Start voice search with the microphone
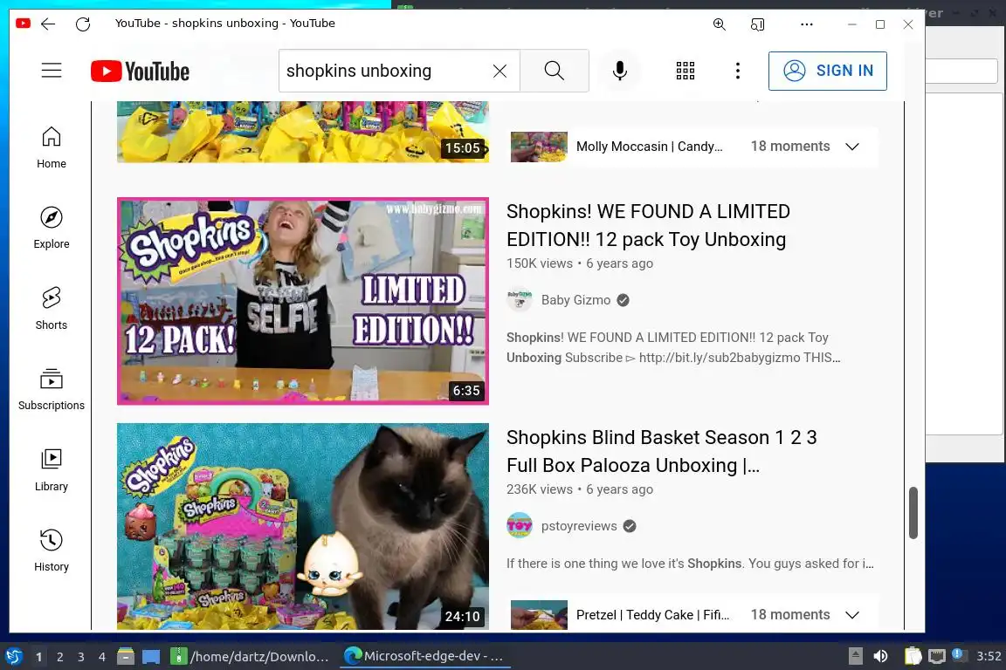The height and width of the screenshot is (670, 1006). coord(620,71)
